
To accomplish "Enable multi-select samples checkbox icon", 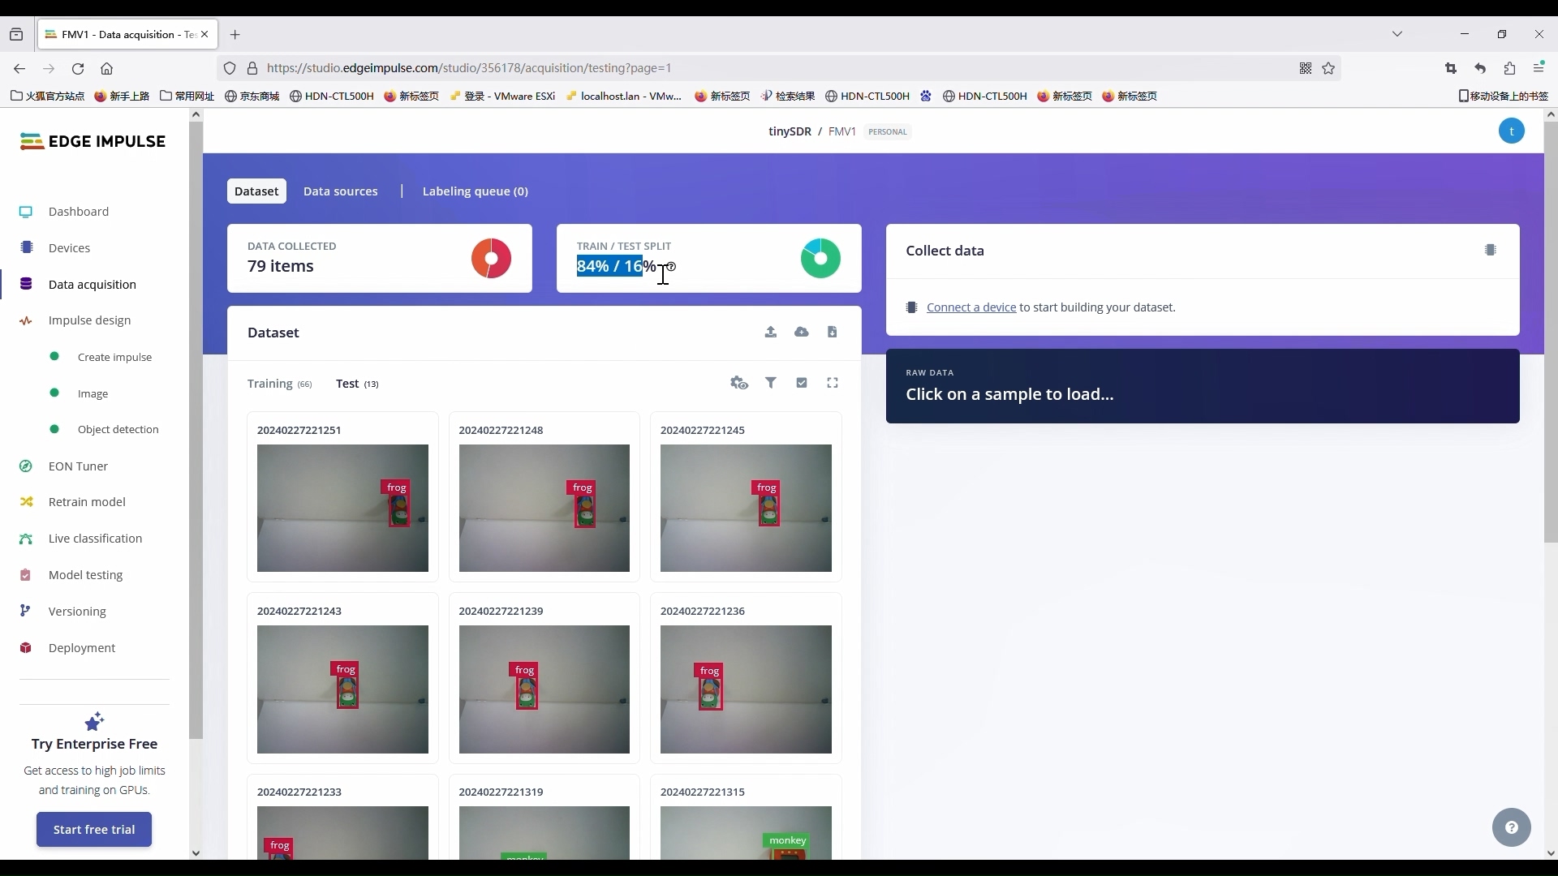I will pos(802,383).
